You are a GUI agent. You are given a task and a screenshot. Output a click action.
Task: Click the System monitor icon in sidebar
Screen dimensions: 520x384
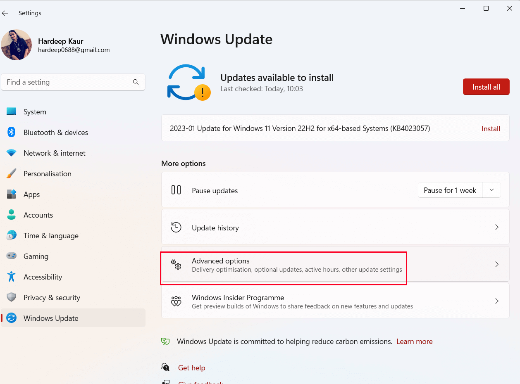pos(11,111)
